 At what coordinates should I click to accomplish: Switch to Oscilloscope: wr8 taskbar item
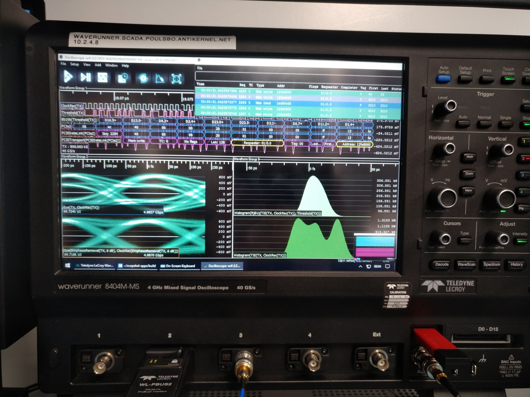pyautogui.click(x=222, y=266)
